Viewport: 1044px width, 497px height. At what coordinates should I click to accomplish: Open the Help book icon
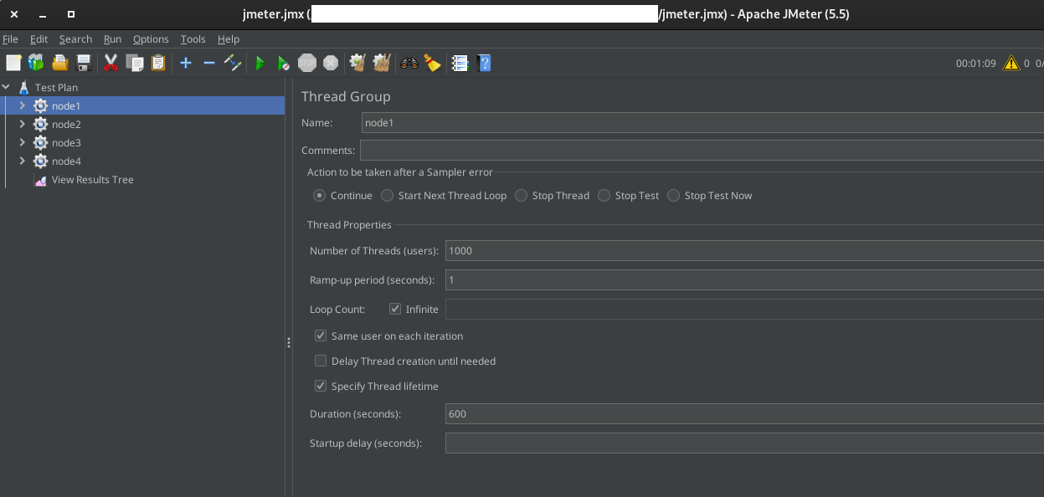(x=483, y=63)
